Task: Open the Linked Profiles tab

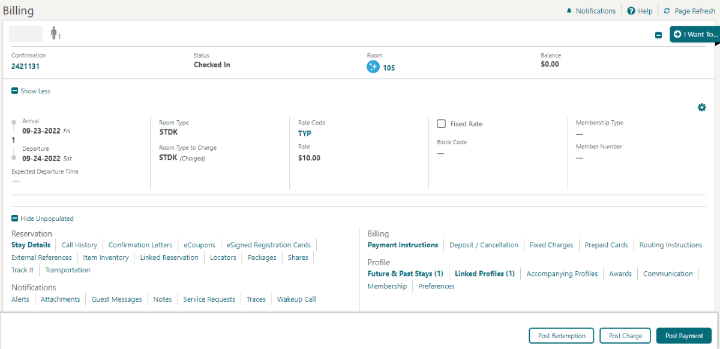Action: 484,274
